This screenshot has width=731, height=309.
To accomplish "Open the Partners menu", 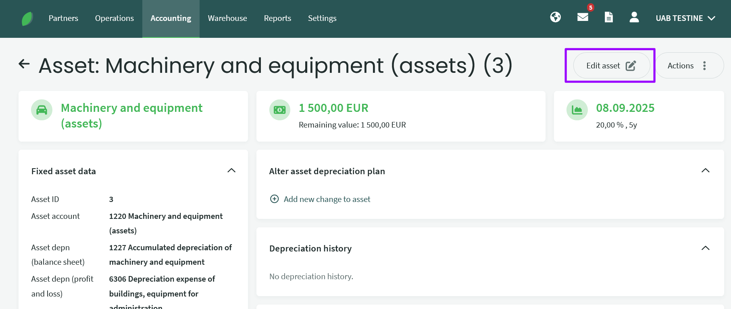I will [x=63, y=19].
